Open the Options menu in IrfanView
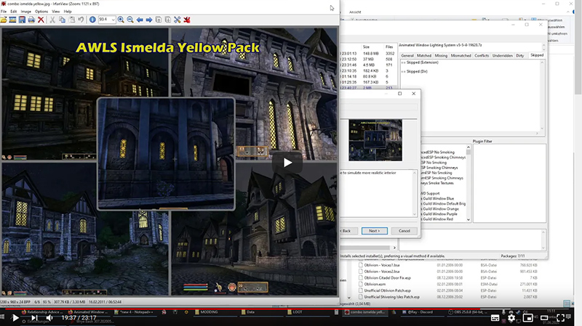The height and width of the screenshot is (326, 582). click(41, 12)
